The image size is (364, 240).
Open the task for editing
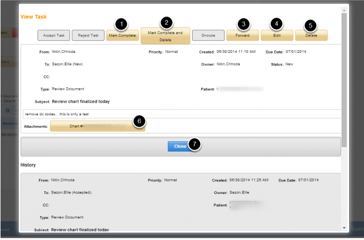pos(276,35)
